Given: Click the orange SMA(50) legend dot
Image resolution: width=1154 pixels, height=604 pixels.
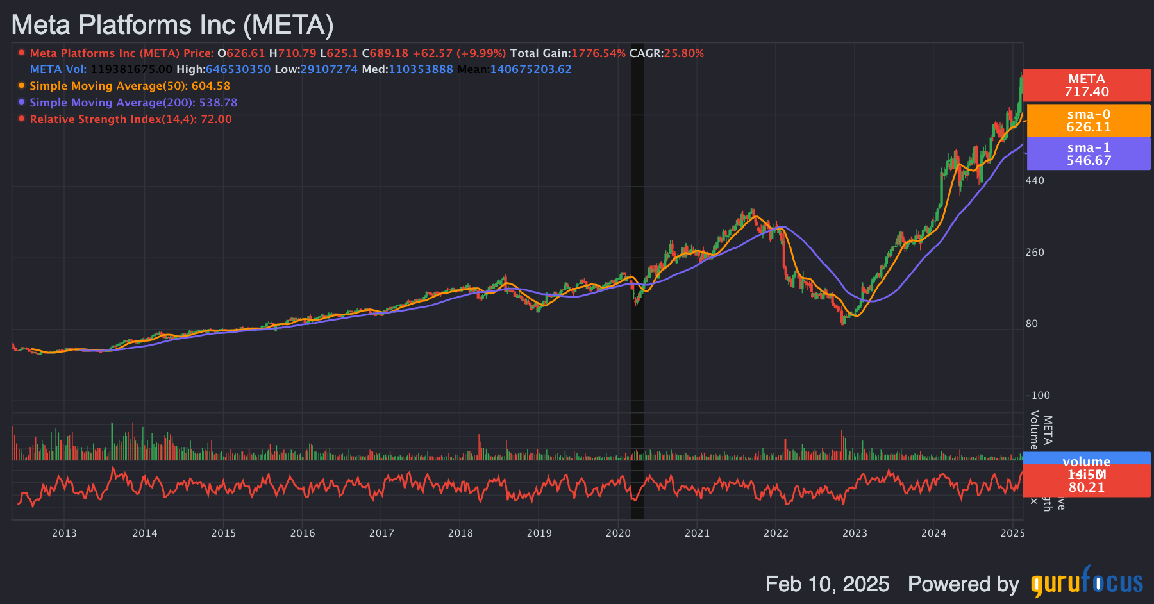Looking at the screenshot, I should (22, 85).
